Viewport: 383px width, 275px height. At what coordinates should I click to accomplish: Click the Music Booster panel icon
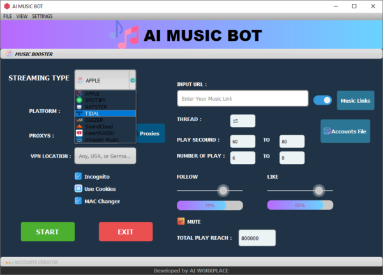[10, 54]
